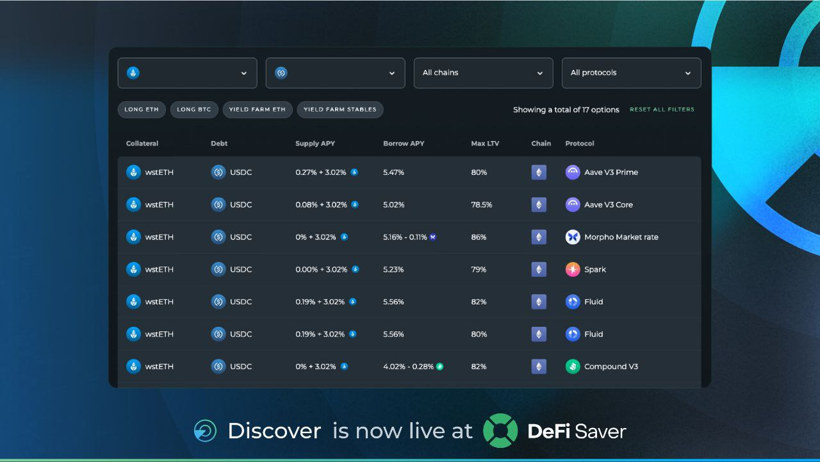820x462 pixels.
Task: Click Fluid logo in the 80% LTV row
Action: (x=573, y=334)
